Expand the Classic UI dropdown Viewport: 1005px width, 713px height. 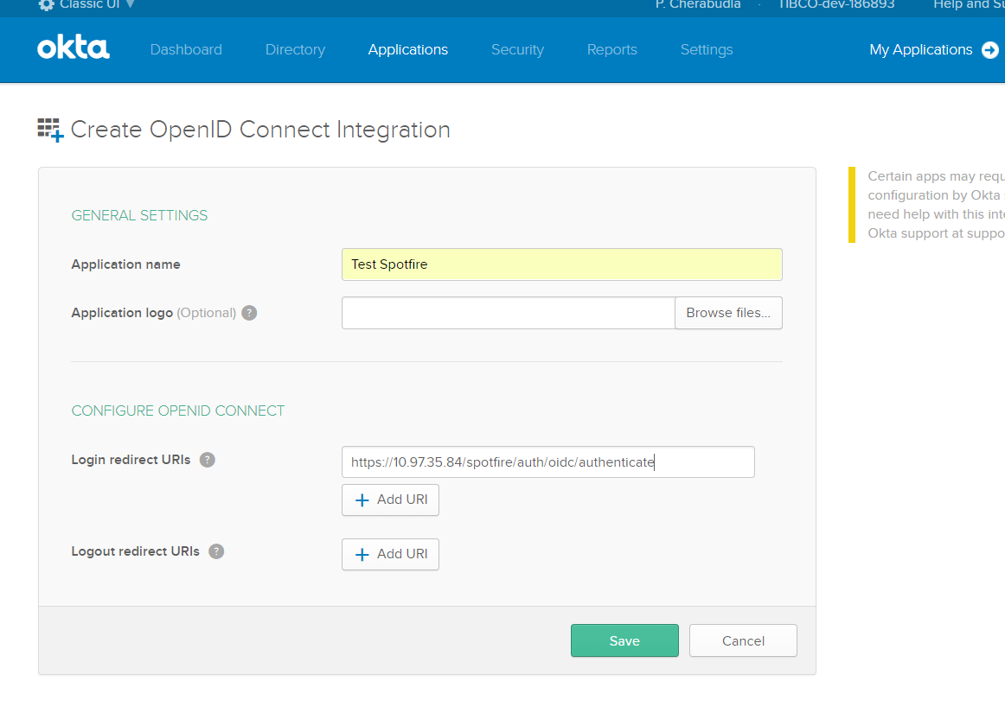click(x=130, y=4)
